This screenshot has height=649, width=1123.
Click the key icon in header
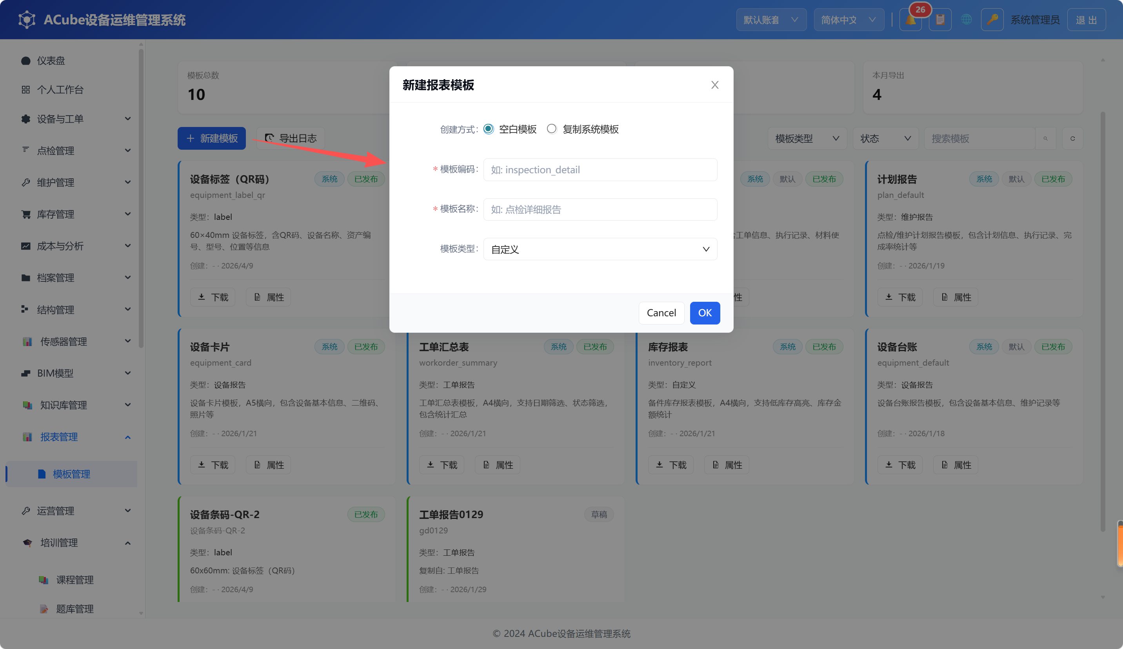(992, 20)
